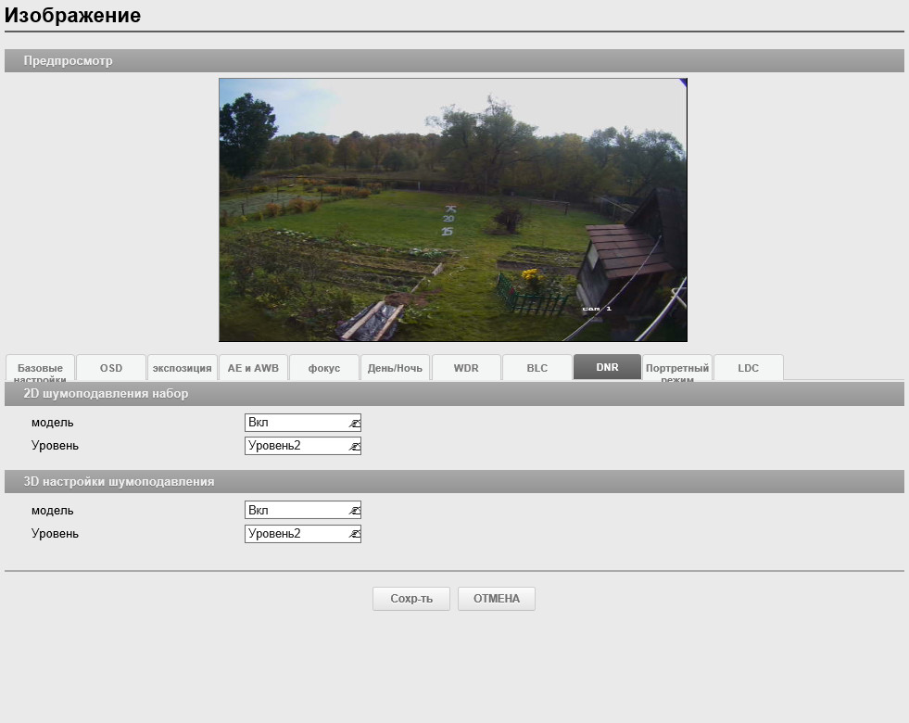909x723 pixels.
Task: Switch to the WDR tab
Action: point(466,368)
